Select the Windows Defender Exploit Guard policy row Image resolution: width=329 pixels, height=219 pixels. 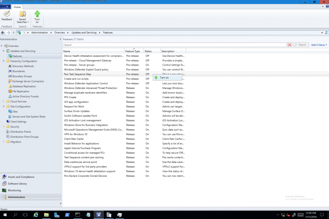[124, 70]
